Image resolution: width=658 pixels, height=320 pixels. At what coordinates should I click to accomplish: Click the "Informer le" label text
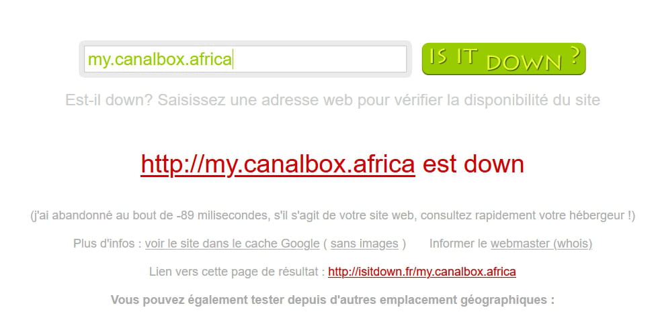click(x=458, y=244)
